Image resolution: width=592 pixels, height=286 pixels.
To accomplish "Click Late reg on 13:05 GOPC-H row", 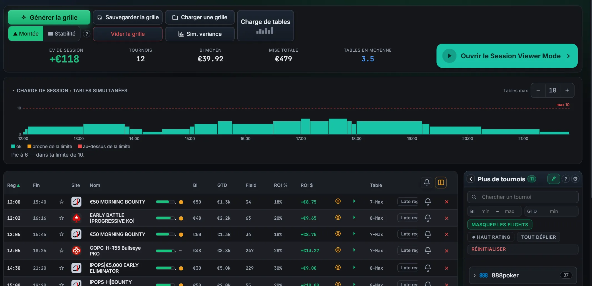I will click(408, 250).
